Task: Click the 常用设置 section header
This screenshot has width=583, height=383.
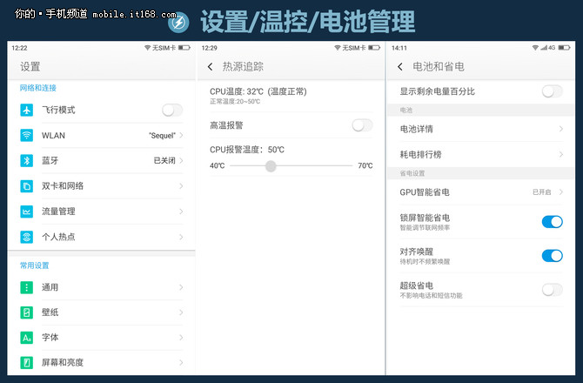Action: (x=34, y=265)
